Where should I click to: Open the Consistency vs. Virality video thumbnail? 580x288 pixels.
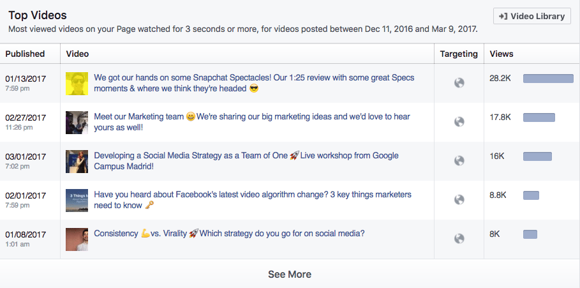77,239
